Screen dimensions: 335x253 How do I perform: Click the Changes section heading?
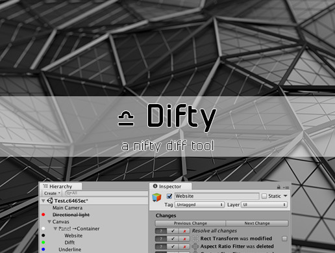pyautogui.click(x=166, y=215)
